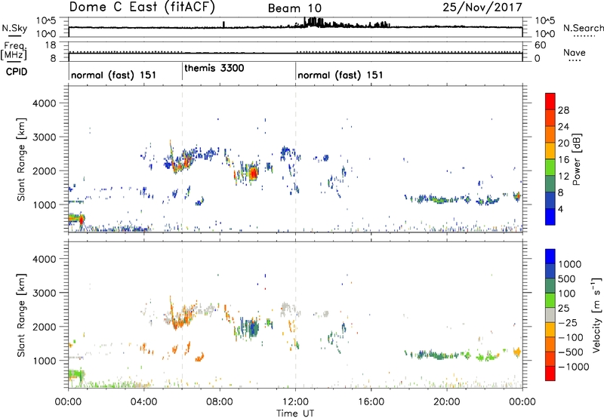Click the 'N.Sky' legend label

click(14, 28)
